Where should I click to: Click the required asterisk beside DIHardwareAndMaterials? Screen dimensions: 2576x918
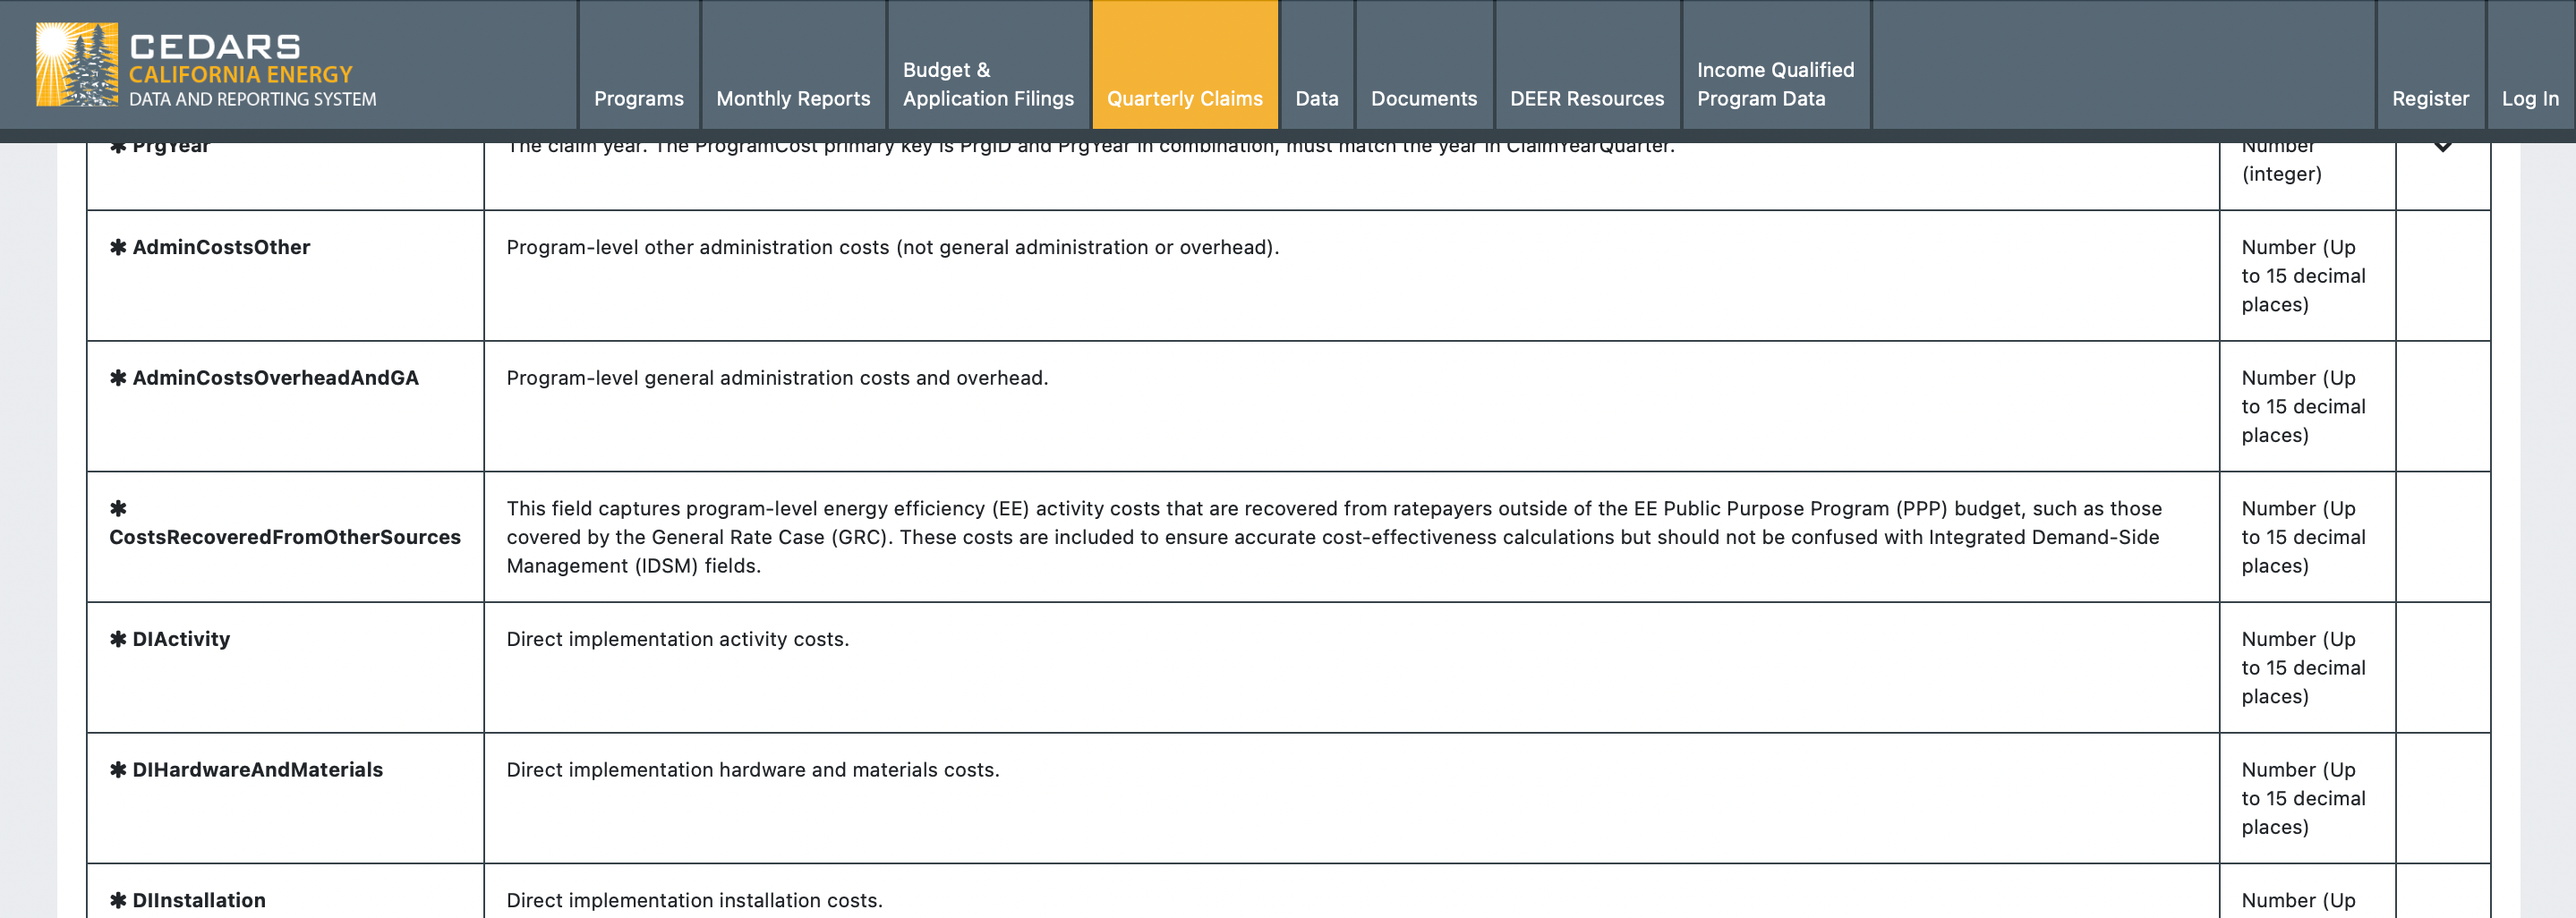click(118, 770)
